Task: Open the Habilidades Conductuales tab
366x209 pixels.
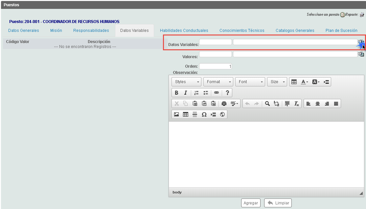Action: pyautogui.click(x=184, y=31)
